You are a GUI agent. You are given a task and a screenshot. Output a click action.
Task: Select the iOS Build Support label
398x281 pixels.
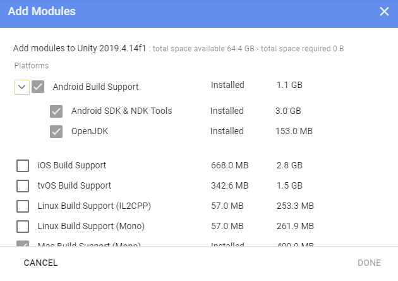tap(72, 166)
